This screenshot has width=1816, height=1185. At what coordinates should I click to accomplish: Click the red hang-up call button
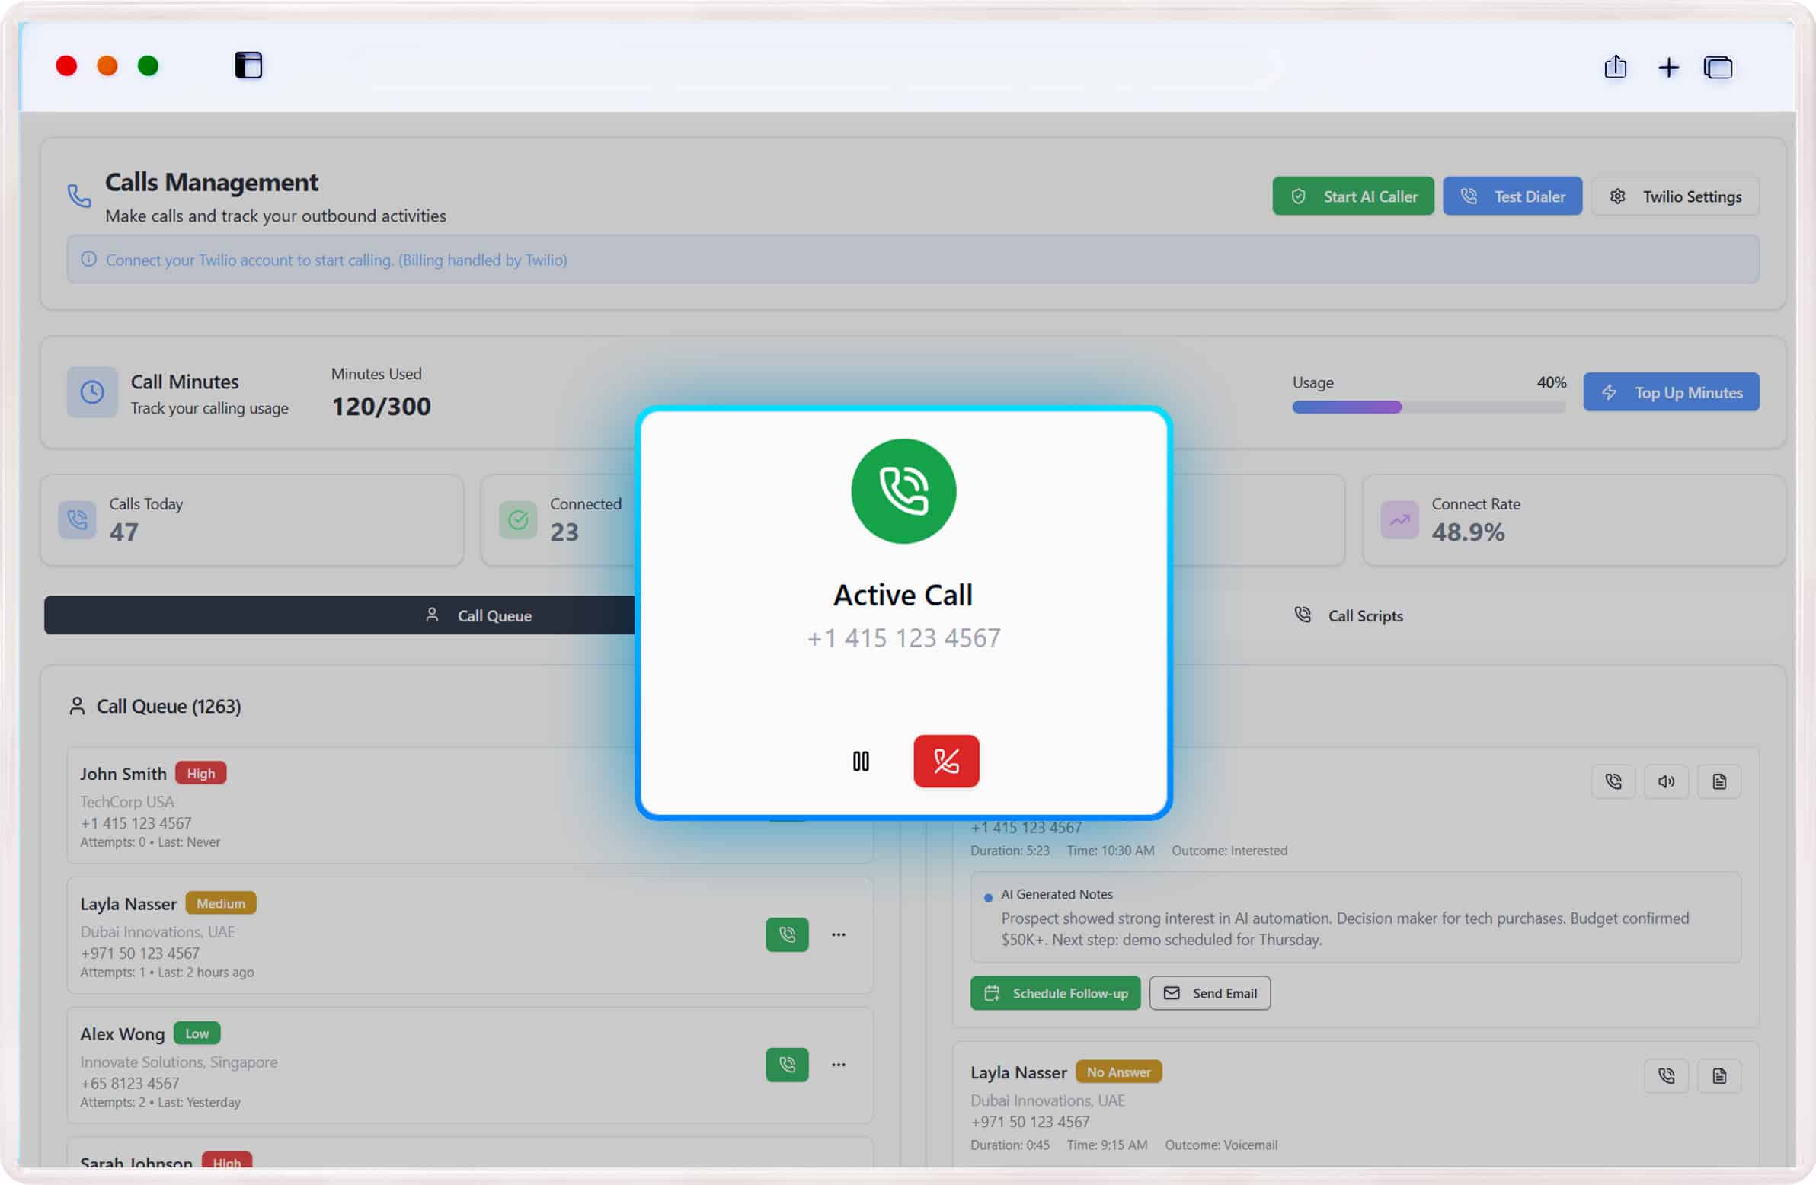[x=945, y=761]
